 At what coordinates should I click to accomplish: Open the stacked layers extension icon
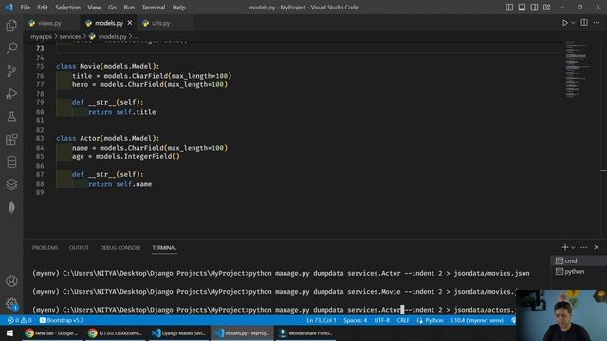tap(11, 185)
